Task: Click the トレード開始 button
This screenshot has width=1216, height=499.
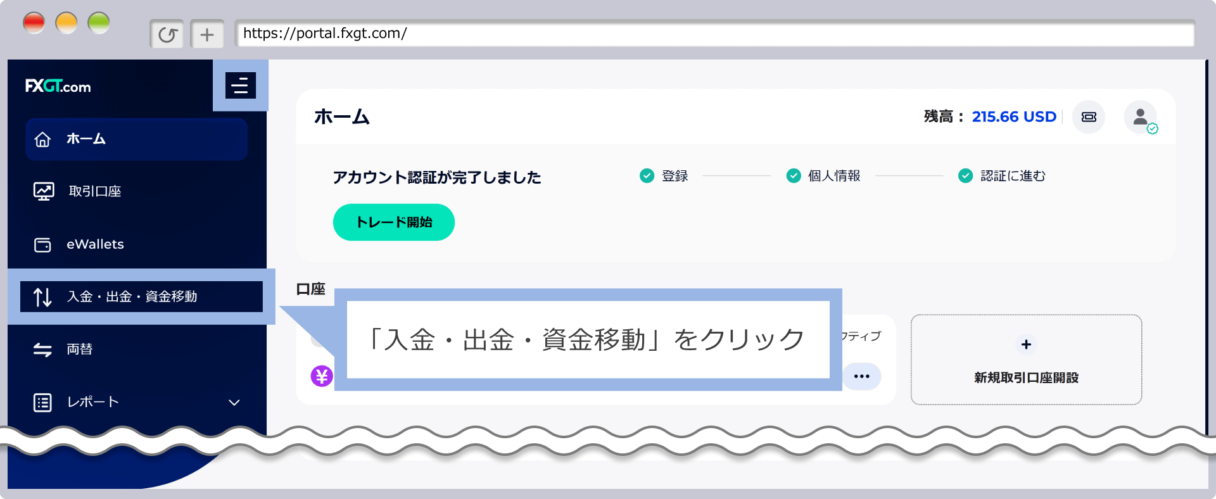Action: (394, 222)
